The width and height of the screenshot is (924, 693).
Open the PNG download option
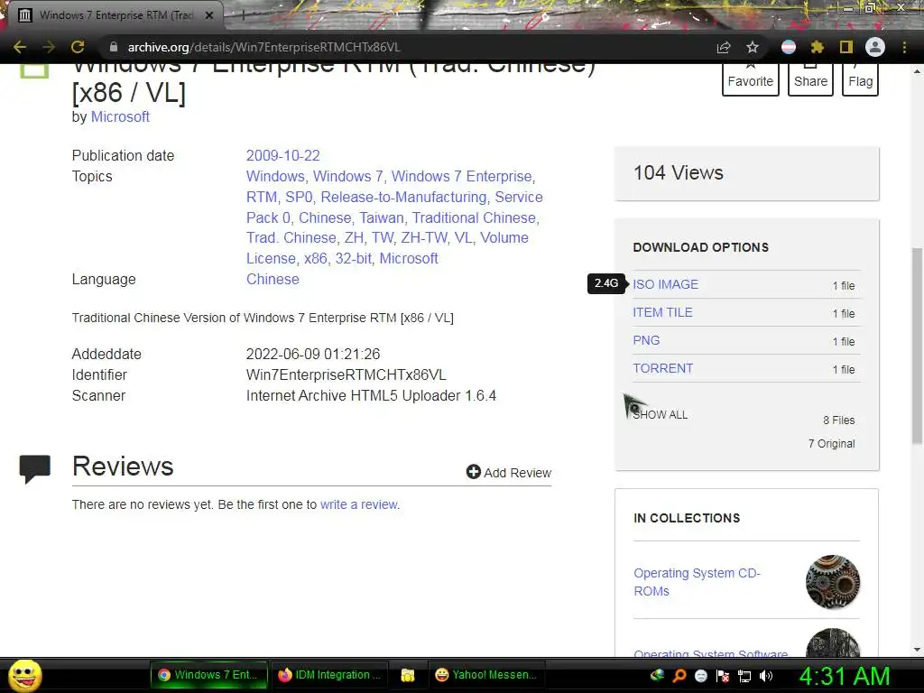(646, 340)
